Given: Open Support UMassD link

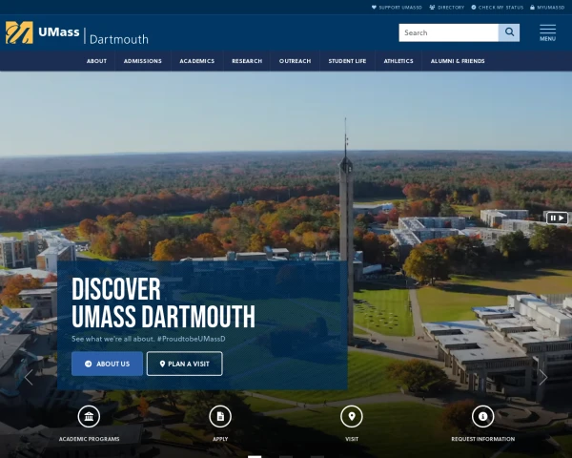Looking at the screenshot, I should 397,8.
